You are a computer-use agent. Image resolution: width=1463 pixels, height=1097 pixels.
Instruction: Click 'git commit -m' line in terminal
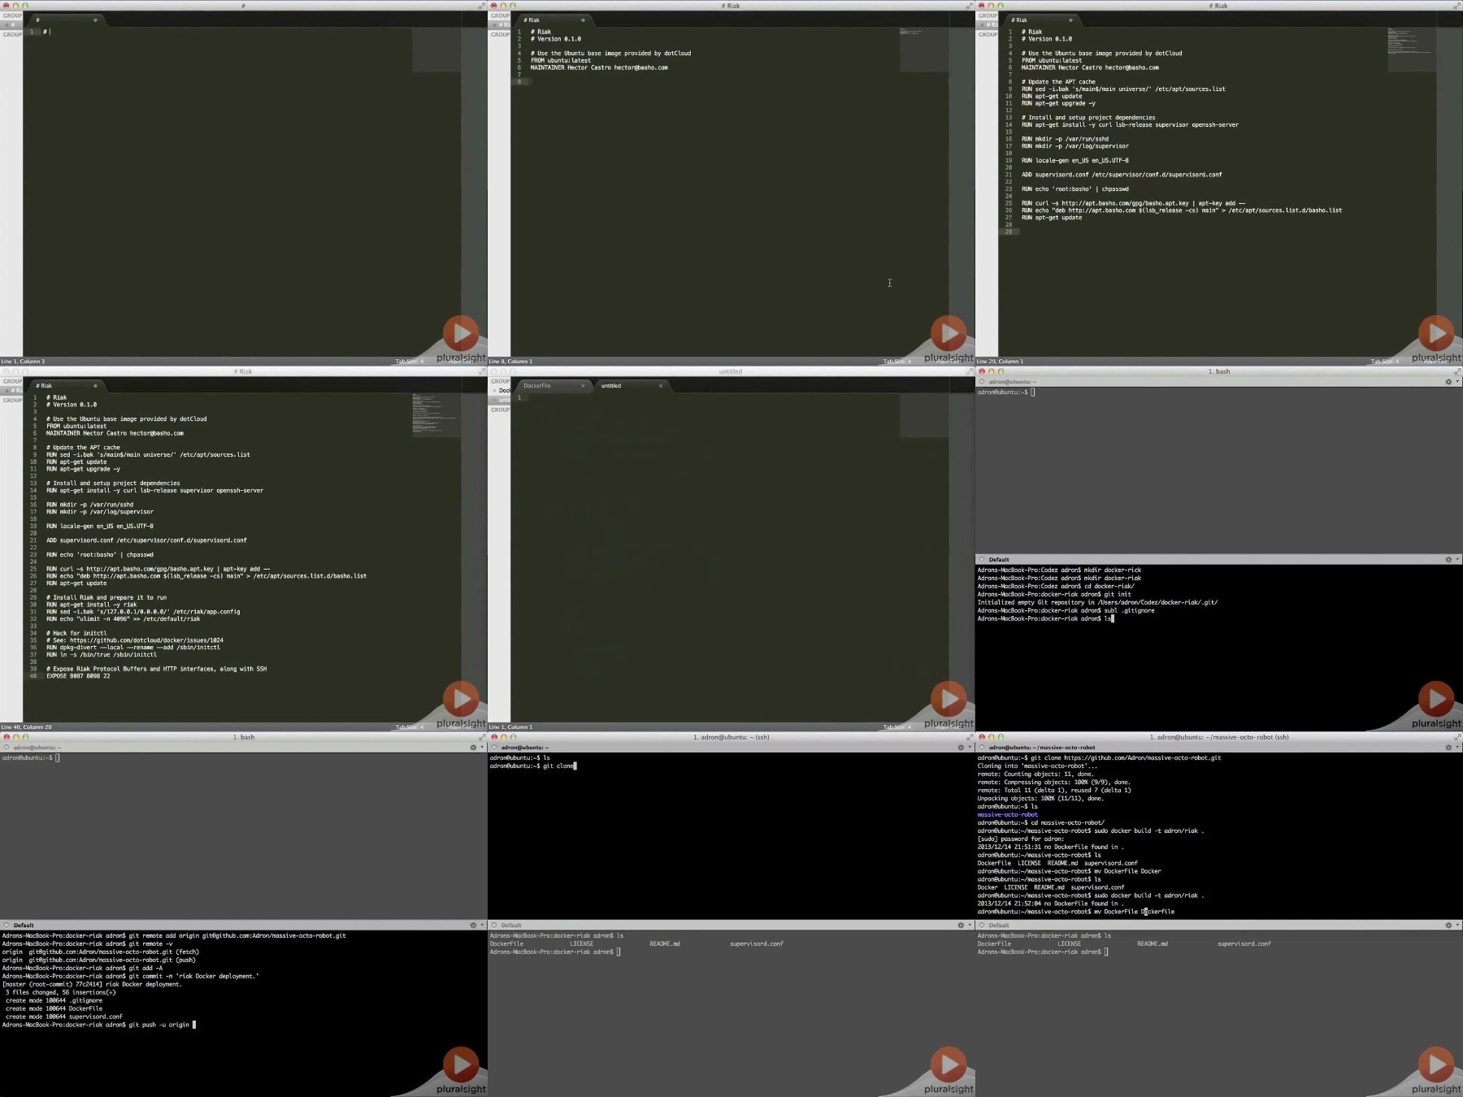coord(131,976)
